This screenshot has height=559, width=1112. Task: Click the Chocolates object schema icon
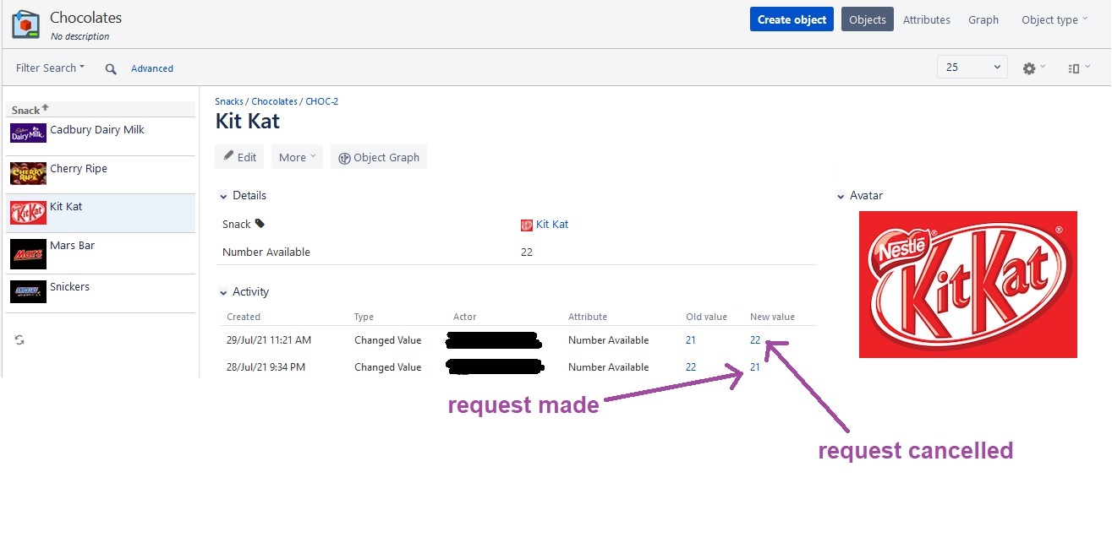[x=25, y=24]
